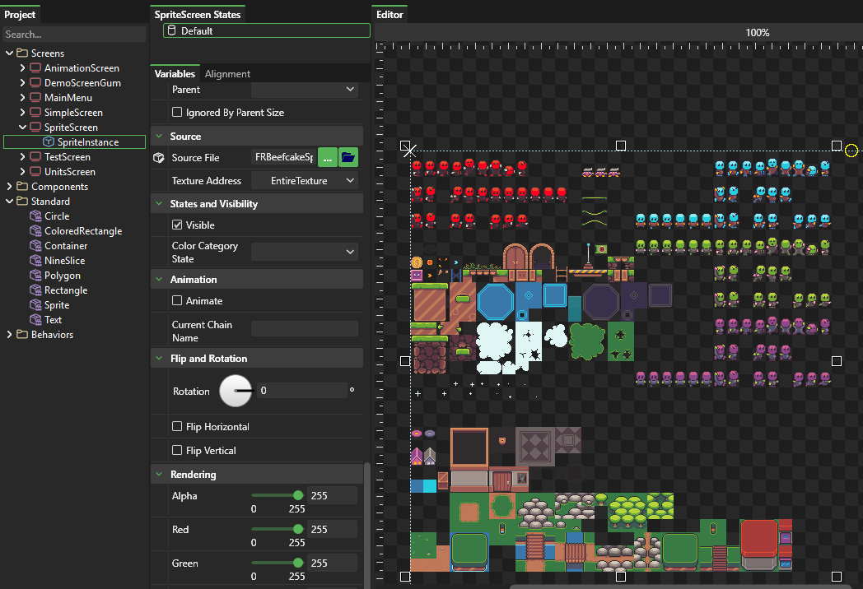This screenshot has width=863, height=589.
Task: Click the yellow rotation handle in the editor
Action: (851, 151)
